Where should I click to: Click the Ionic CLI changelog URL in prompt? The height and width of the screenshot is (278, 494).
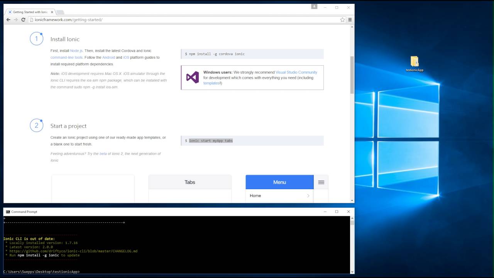73,251
